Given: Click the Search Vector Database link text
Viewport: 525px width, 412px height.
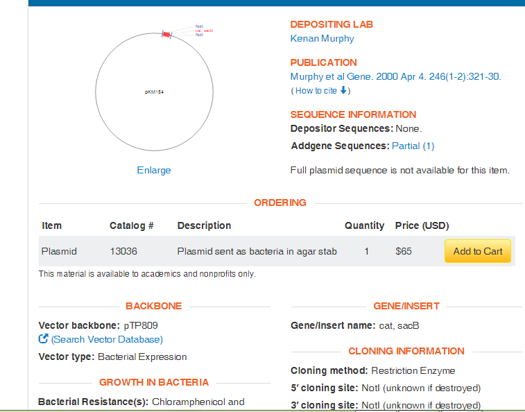Looking at the screenshot, I should pos(107,339).
